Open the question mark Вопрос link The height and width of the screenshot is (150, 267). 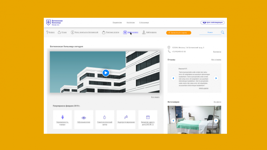click(x=50, y=32)
